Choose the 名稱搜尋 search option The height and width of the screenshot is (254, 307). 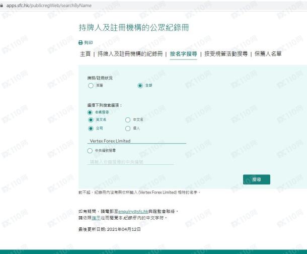tap(90, 112)
